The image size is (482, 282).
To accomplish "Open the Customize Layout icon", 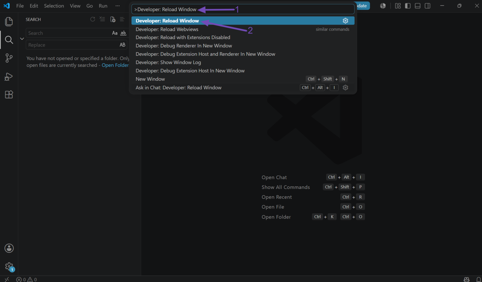I will point(398,6).
